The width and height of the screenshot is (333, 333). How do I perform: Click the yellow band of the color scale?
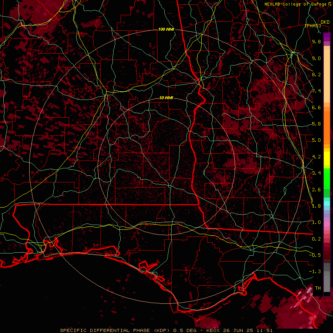point(327,158)
